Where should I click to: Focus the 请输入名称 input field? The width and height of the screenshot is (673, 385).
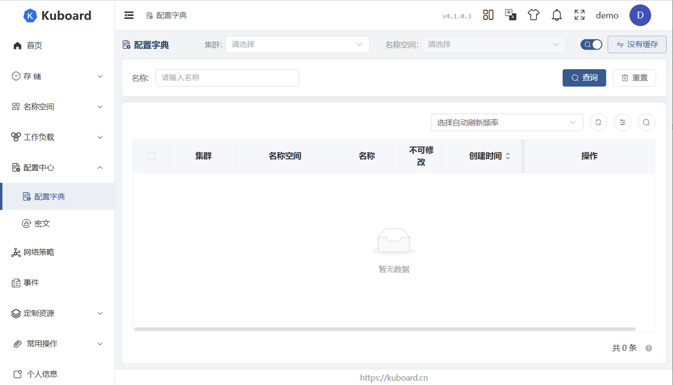point(227,78)
